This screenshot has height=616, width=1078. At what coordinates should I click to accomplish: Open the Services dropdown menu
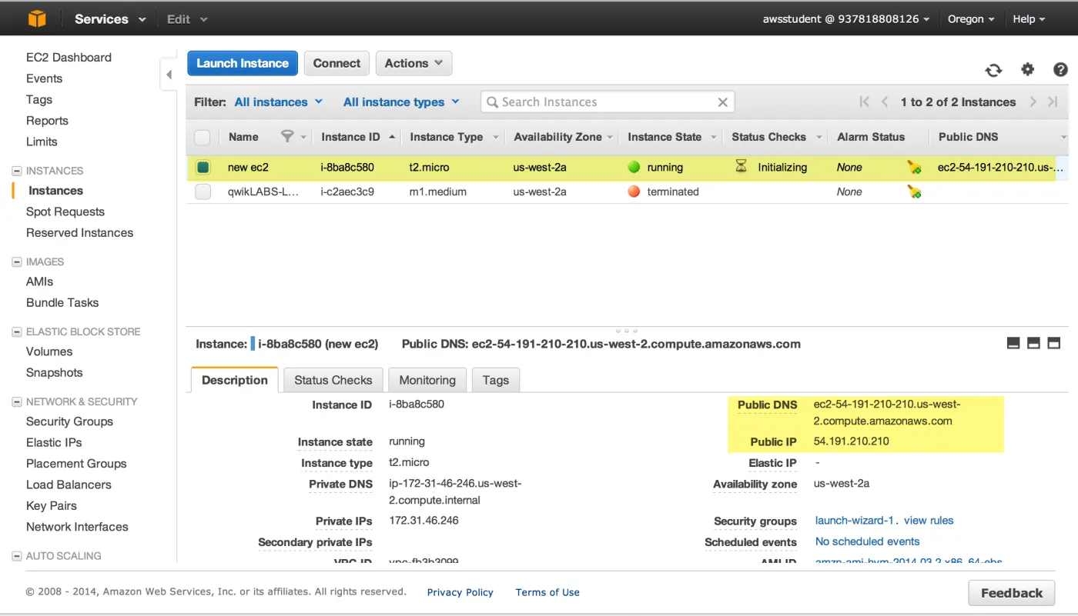point(110,19)
